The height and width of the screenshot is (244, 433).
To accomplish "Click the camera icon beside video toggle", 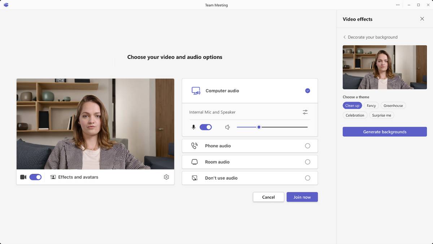I will coord(23,177).
